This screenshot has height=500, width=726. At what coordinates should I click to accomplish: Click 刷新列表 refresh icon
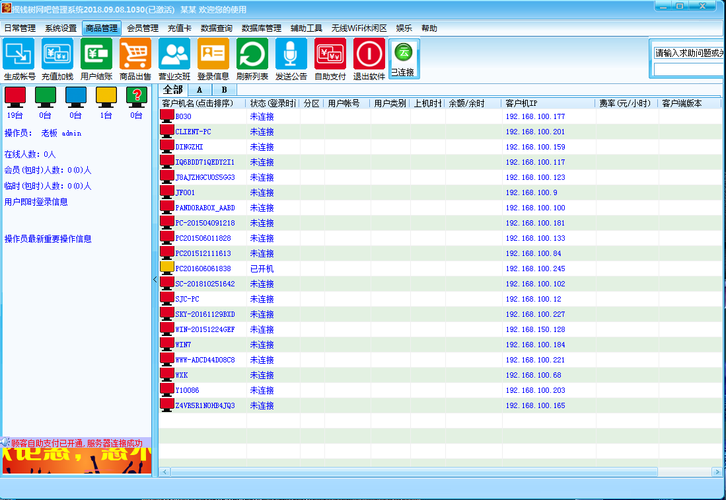pos(252,54)
